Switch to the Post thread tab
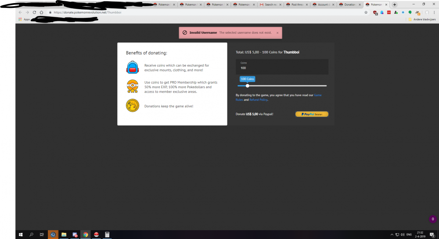The image size is (439, 239). (297, 4)
